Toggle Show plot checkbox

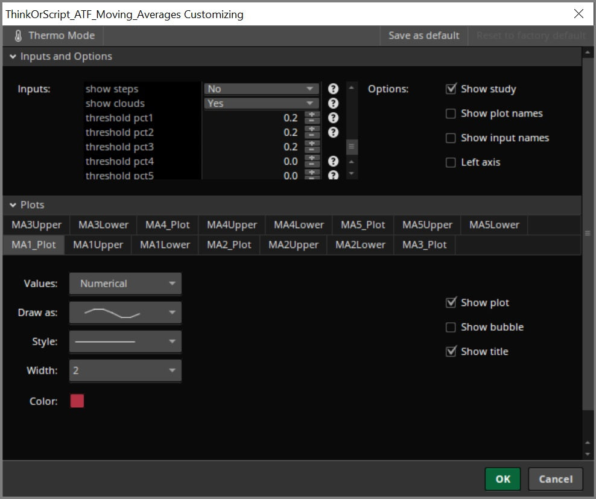451,303
